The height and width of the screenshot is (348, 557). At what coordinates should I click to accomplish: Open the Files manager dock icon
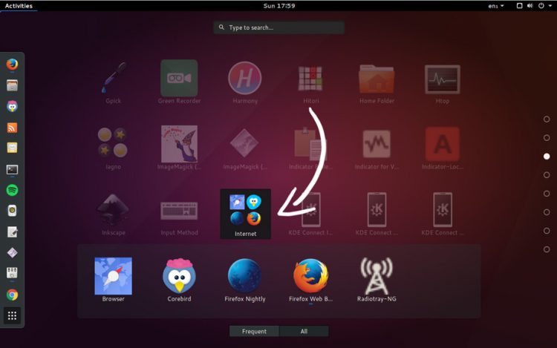[12, 85]
